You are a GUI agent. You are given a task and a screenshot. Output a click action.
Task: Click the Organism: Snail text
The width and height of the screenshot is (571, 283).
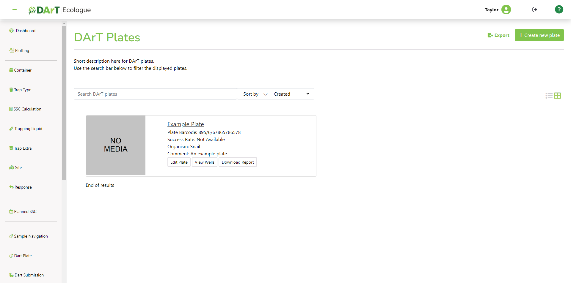click(x=184, y=147)
